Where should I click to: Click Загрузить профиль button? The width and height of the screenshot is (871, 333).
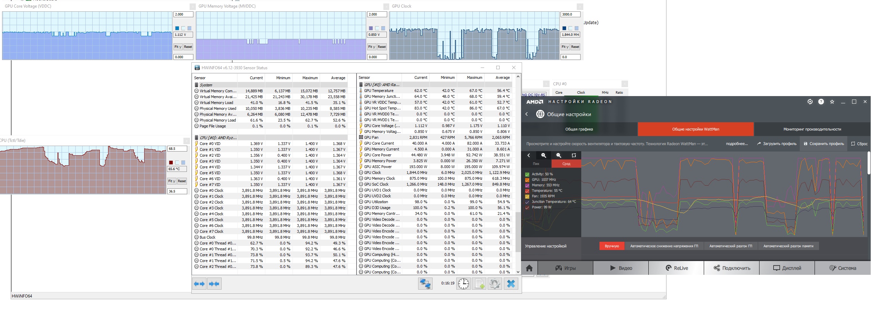click(x=777, y=144)
